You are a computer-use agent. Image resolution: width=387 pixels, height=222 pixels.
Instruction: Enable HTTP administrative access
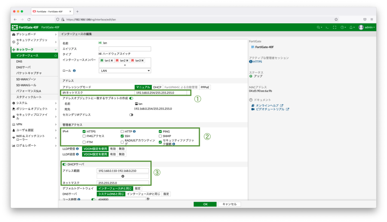click(122, 132)
